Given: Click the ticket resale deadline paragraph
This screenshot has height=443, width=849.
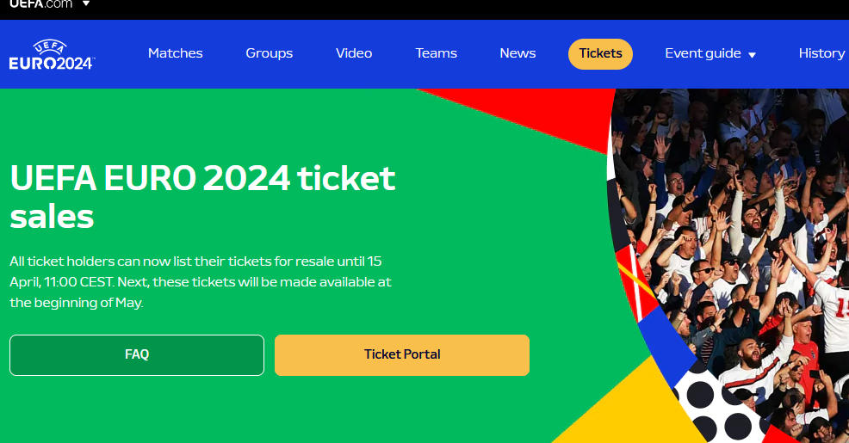Looking at the screenshot, I should coord(201,281).
